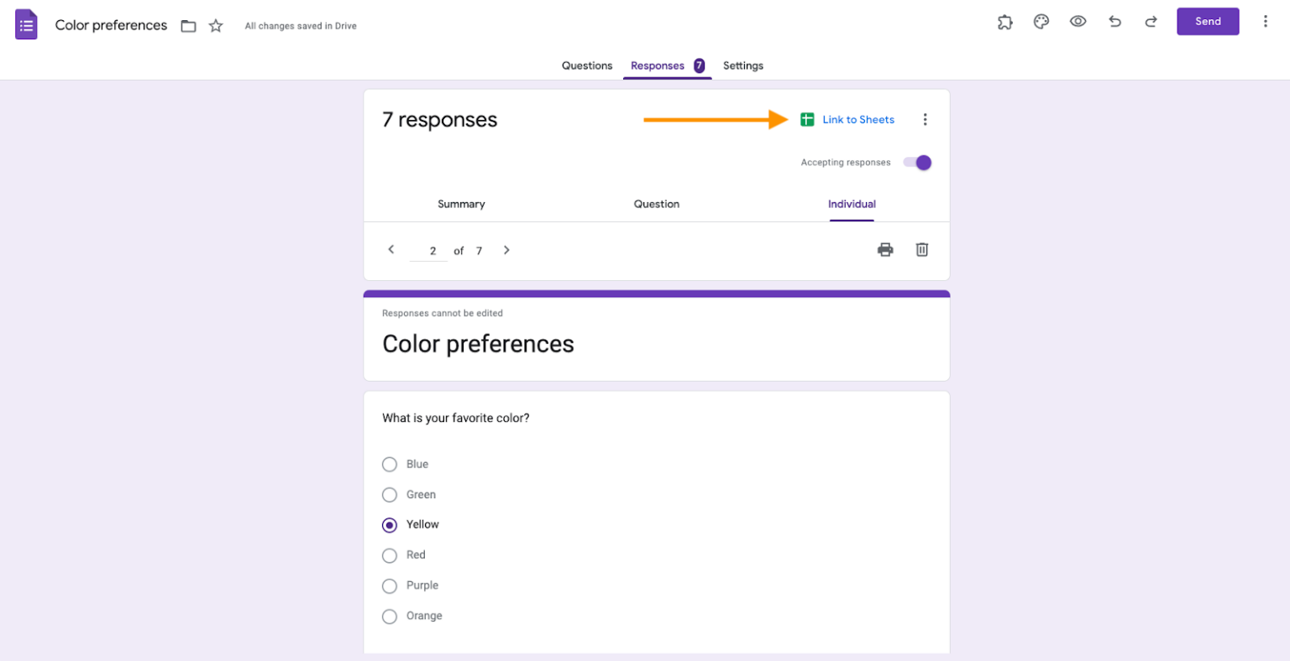Click the Redo arrow icon
The height and width of the screenshot is (661, 1290).
tap(1151, 22)
